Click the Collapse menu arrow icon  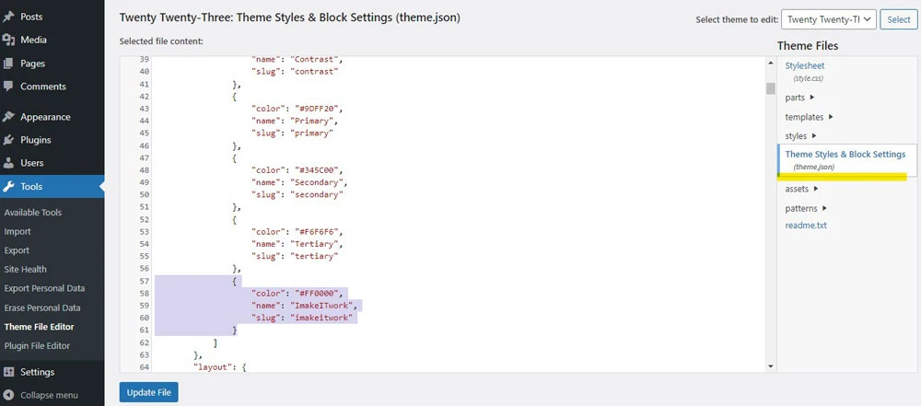(x=8, y=395)
